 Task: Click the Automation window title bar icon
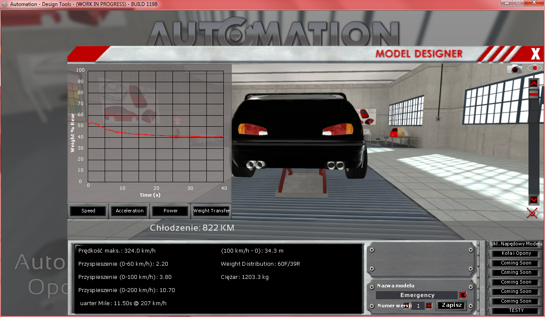coord(5,4)
